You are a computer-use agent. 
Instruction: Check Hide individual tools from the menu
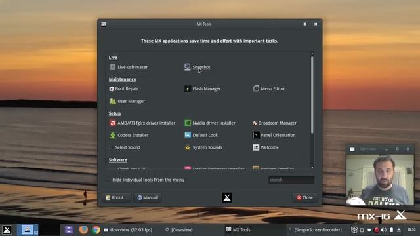pos(108,180)
